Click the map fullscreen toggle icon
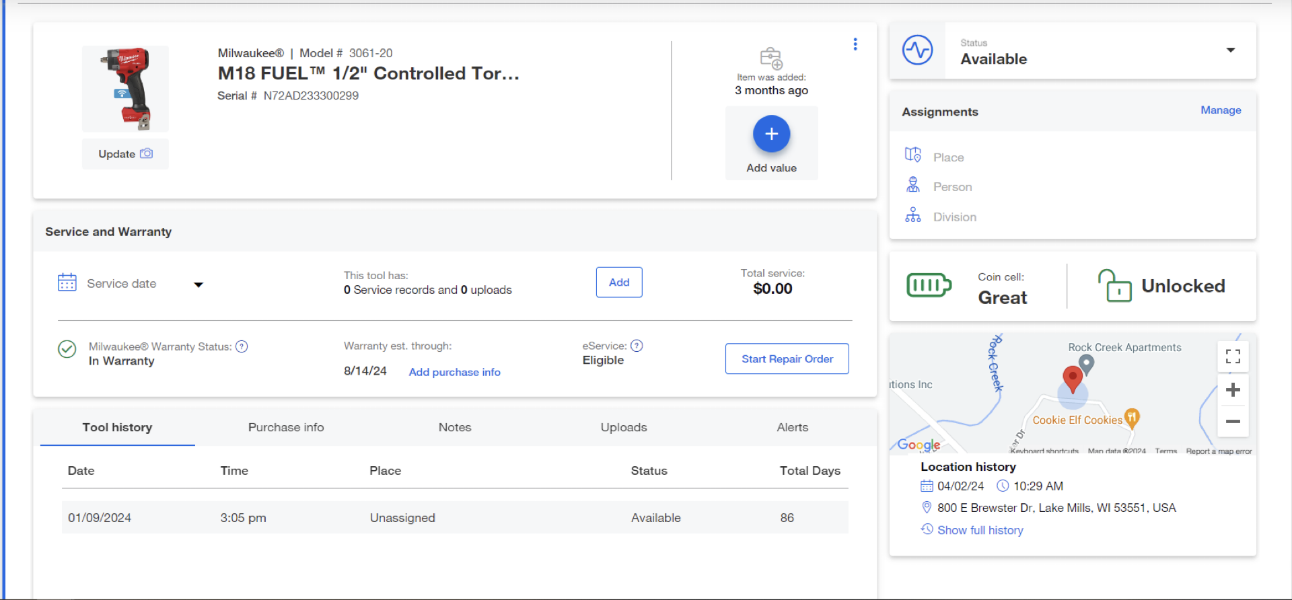 pos(1233,357)
